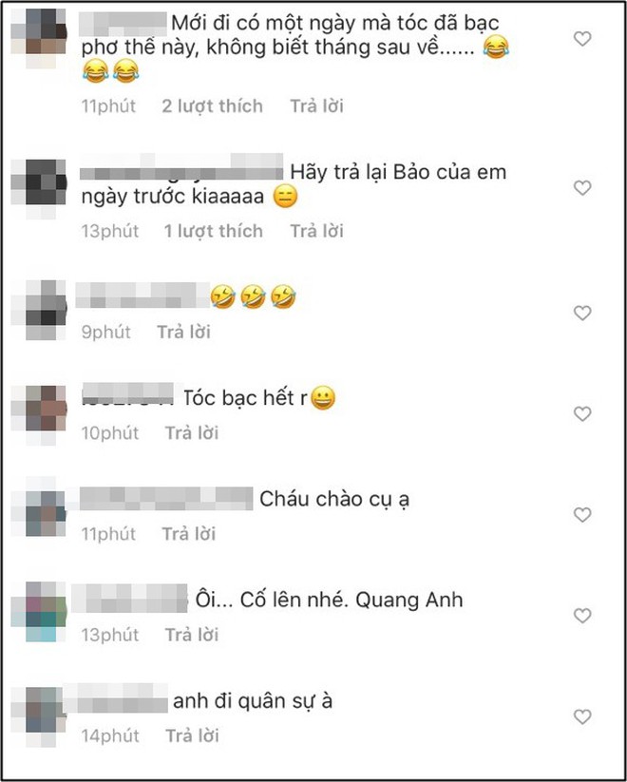The height and width of the screenshot is (782, 627).
Task: Reply to the 'Tóc bạc hết r' comment
Action: tap(192, 432)
